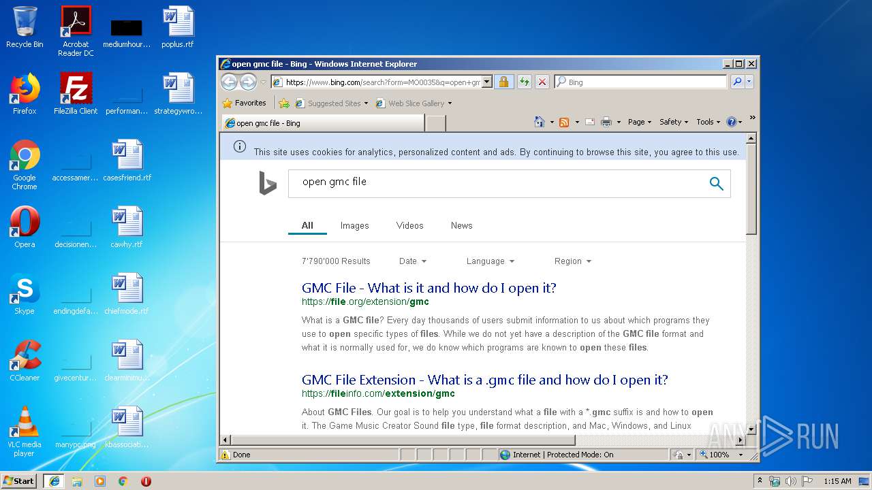The width and height of the screenshot is (872, 490).
Task: Open the Region filter dropdown
Action: [x=573, y=261]
